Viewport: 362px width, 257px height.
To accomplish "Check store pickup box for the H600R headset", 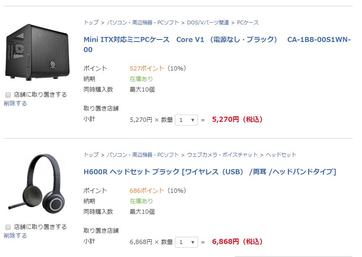I will (x=8, y=227).
